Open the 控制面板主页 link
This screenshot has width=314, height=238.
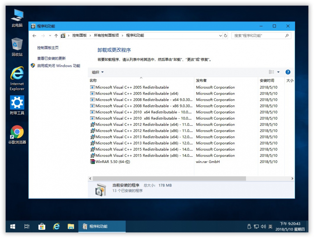coord(48,48)
